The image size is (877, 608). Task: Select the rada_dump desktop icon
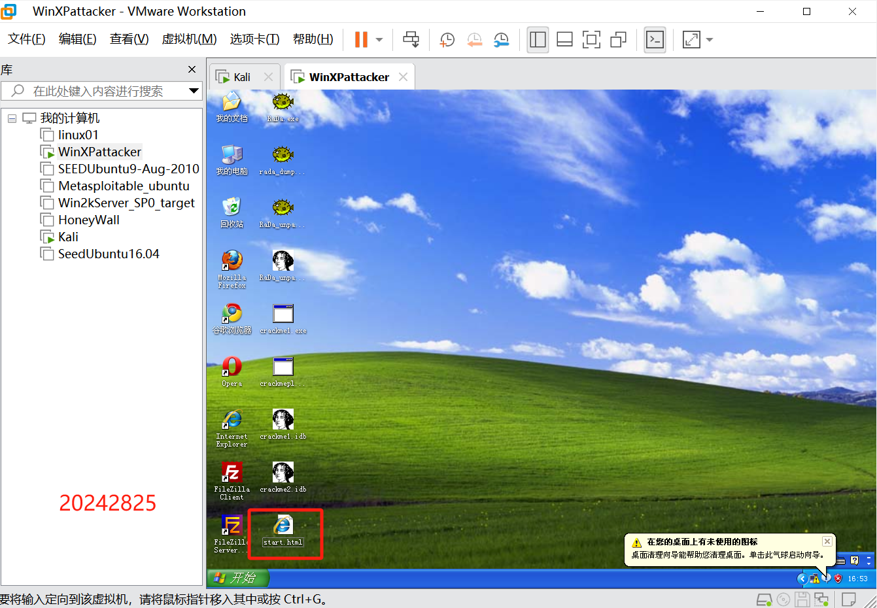point(283,160)
